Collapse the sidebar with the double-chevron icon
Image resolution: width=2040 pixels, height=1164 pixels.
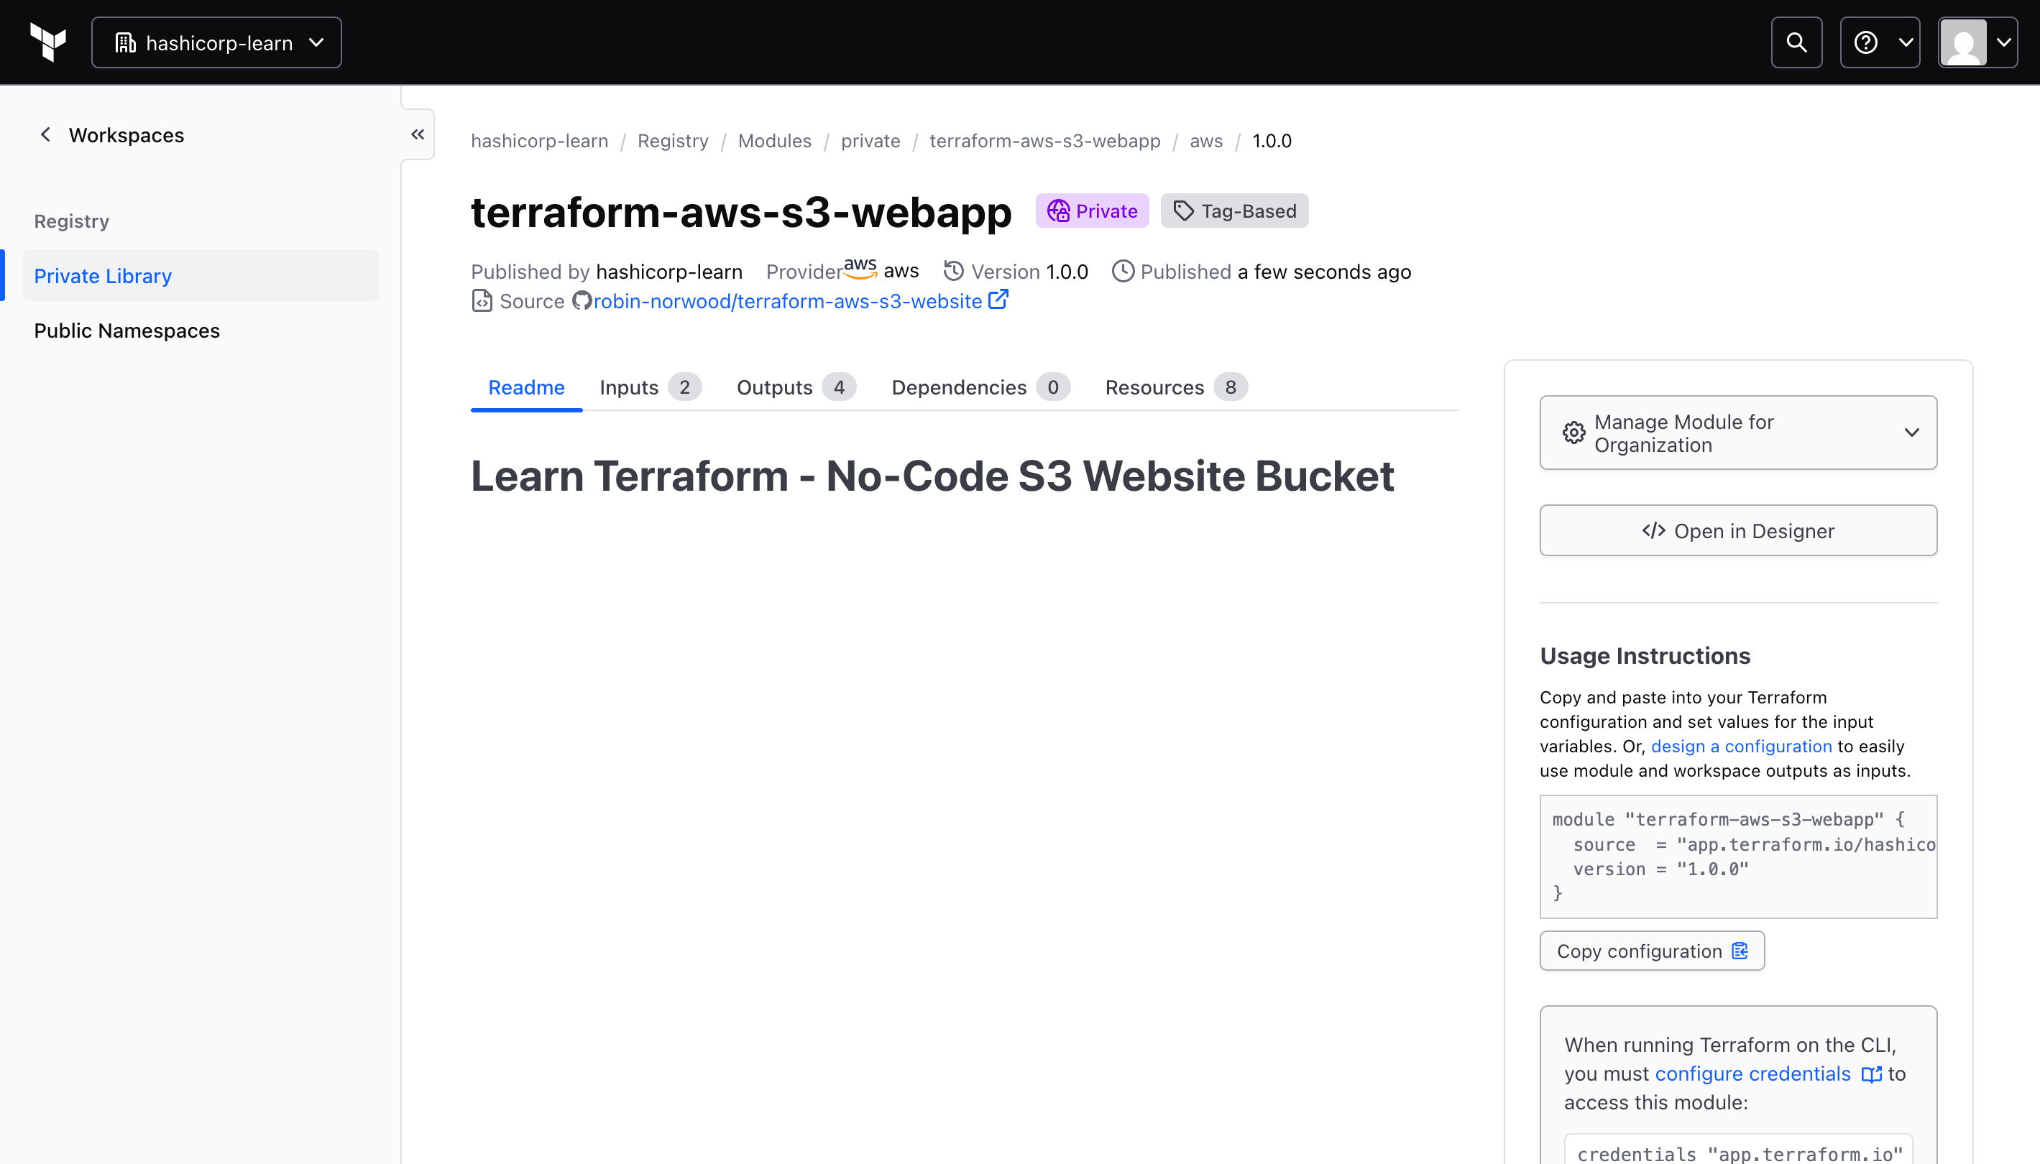[418, 134]
